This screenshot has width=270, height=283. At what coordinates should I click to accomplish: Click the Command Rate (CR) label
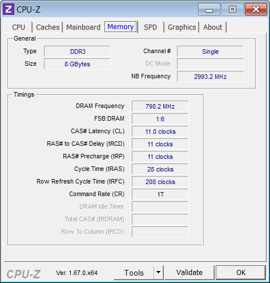pos(97,194)
